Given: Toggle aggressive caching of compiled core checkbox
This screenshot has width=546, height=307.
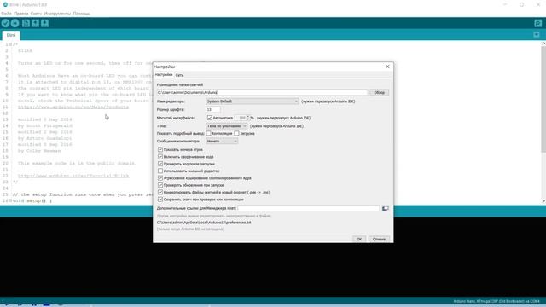Looking at the screenshot, I should pos(160,178).
